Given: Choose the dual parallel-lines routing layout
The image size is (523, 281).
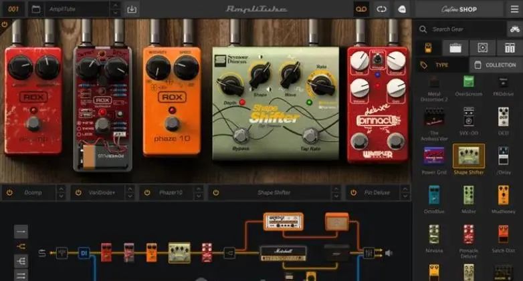Looking at the screenshot, I should coord(21,275).
